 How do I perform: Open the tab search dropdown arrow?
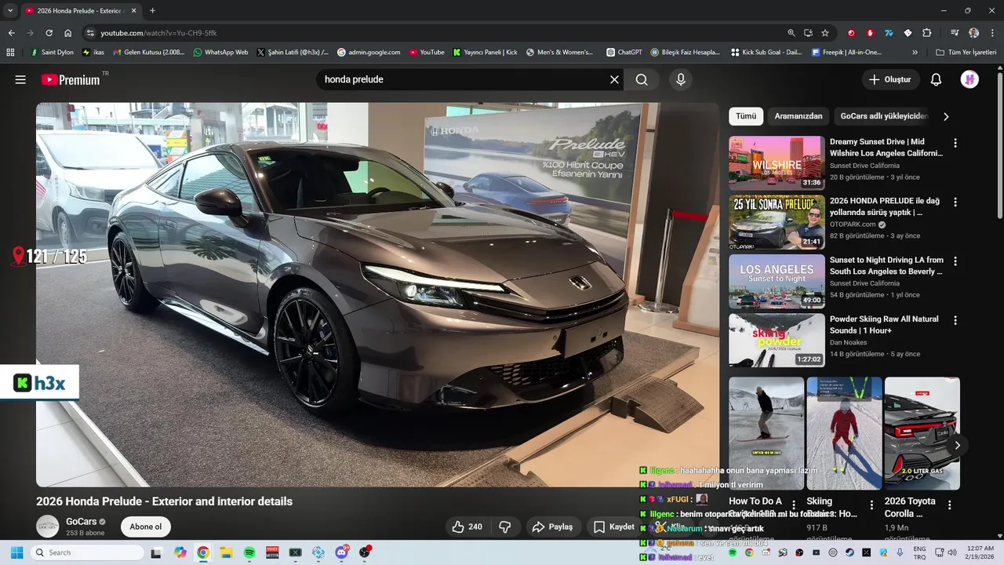(x=10, y=10)
